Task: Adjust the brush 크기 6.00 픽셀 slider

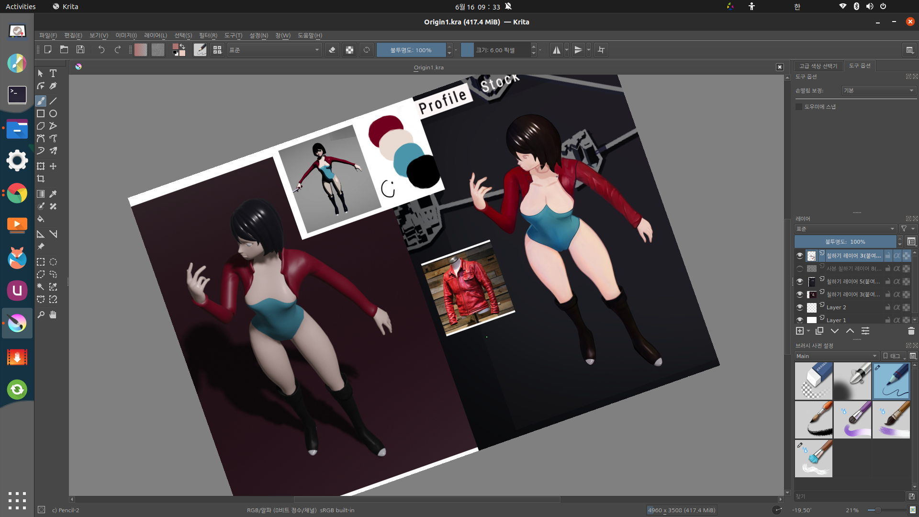Action: (495, 50)
